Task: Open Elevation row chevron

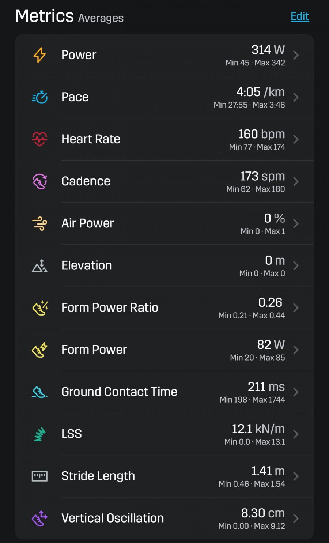Action: [296, 266]
